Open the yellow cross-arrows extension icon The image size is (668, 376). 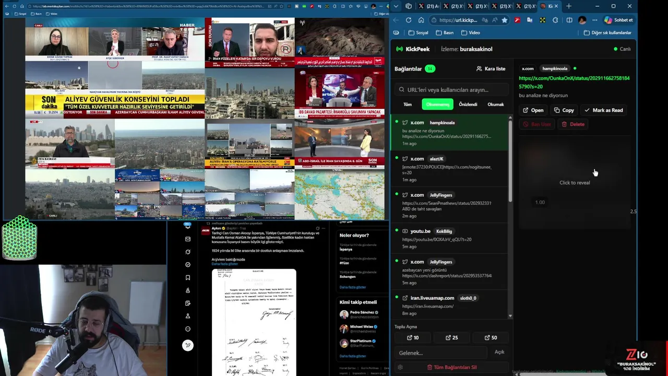(543, 20)
